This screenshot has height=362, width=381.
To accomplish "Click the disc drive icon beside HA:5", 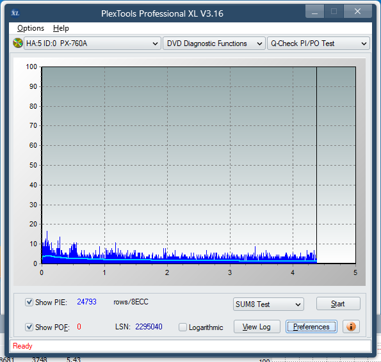I will pyautogui.click(x=18, y=43).
